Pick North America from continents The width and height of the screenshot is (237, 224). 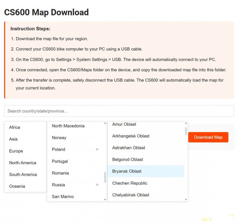[23, 163]
